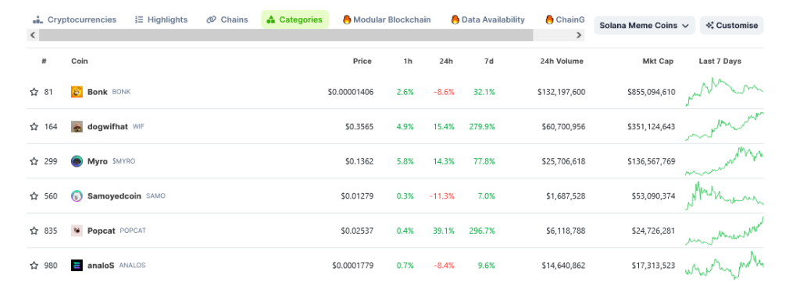Open the Samoyedcoin coin link
800x282 pixels.
click(x=114, y=196)
